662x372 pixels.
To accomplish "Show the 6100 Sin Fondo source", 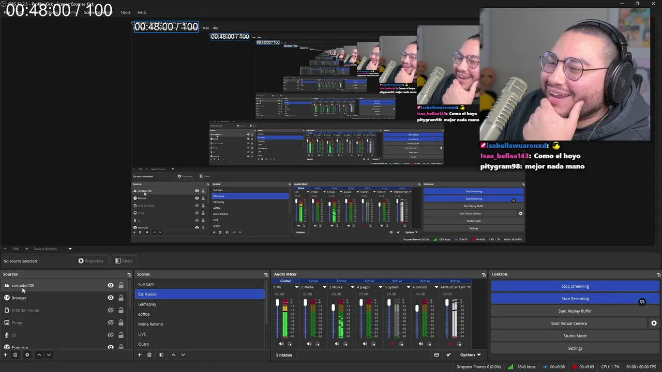I will 110,310.
